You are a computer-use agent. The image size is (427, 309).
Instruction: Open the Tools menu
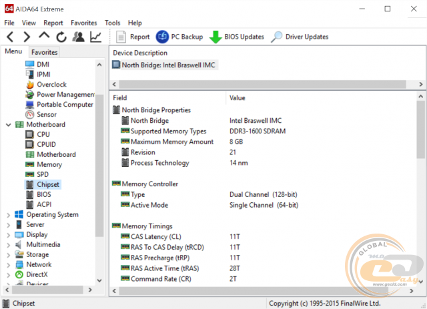[113, 23]
